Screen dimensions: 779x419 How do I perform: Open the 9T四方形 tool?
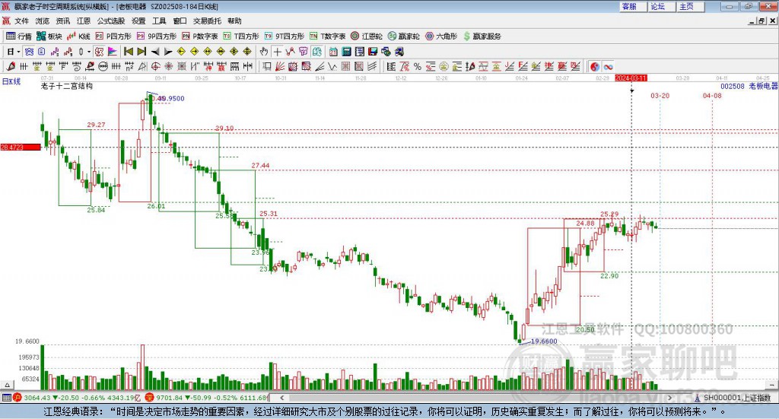point(285,37)
